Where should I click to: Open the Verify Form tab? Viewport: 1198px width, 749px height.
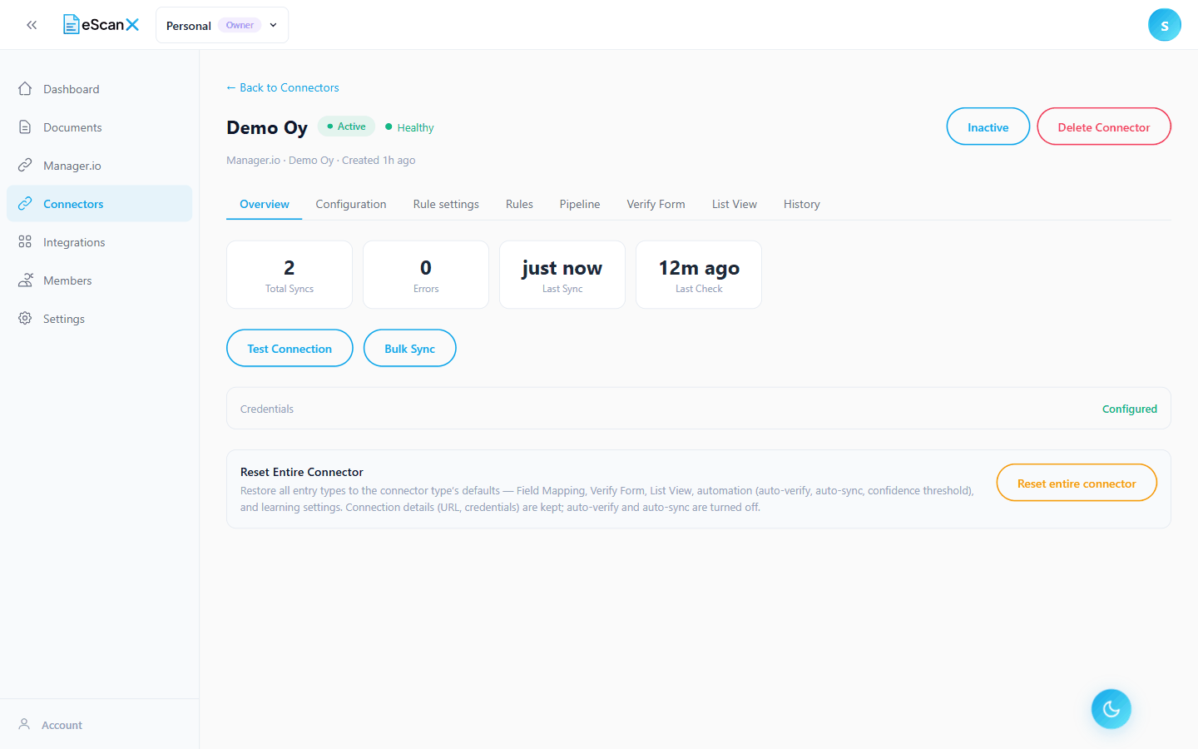(656, 204)
